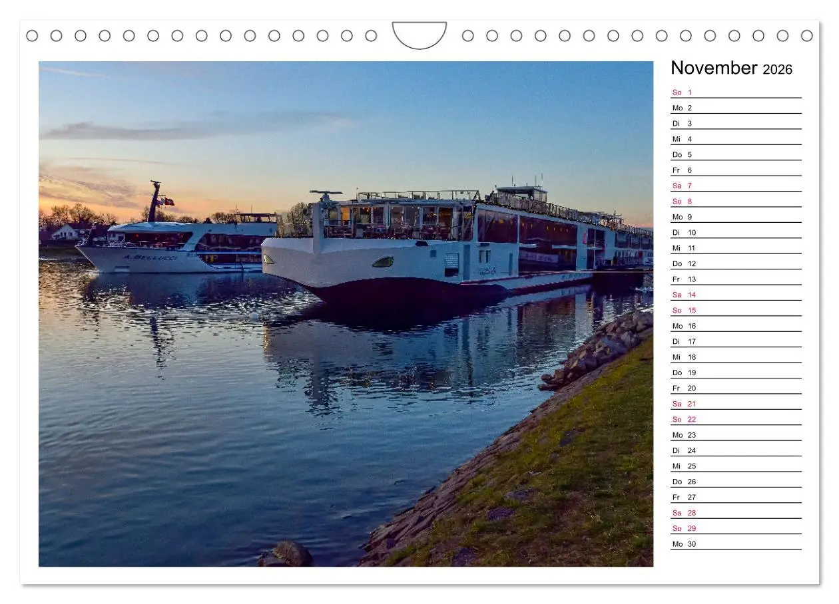
Task: Click the 'Mo 16' calendar row
Action: tap(736, 326)
